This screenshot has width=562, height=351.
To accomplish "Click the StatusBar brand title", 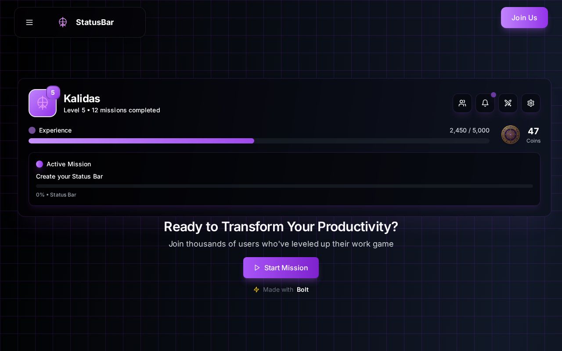I will pyautogui.click(x=95, y=22).
